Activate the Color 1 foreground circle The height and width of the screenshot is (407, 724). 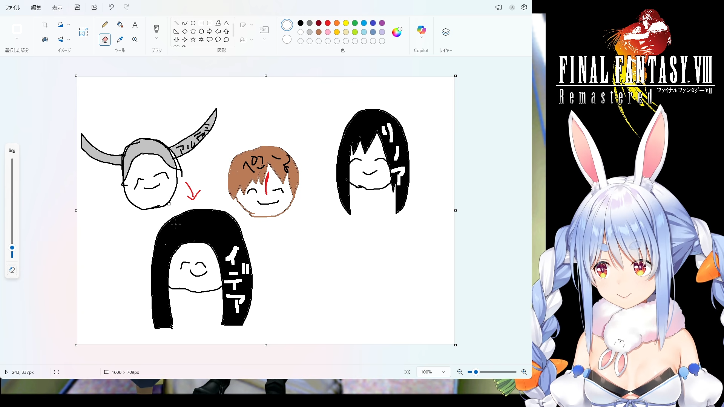coord(287,25)
